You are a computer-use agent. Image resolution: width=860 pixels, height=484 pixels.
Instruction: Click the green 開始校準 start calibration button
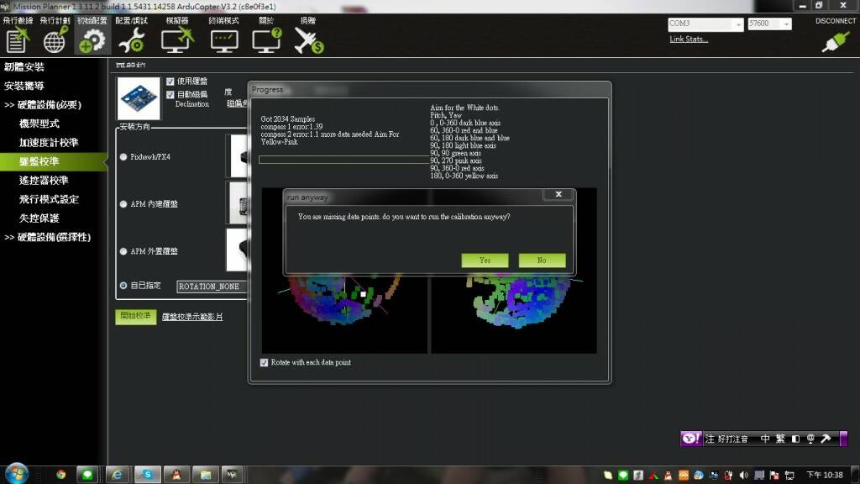tap(135, 317)
